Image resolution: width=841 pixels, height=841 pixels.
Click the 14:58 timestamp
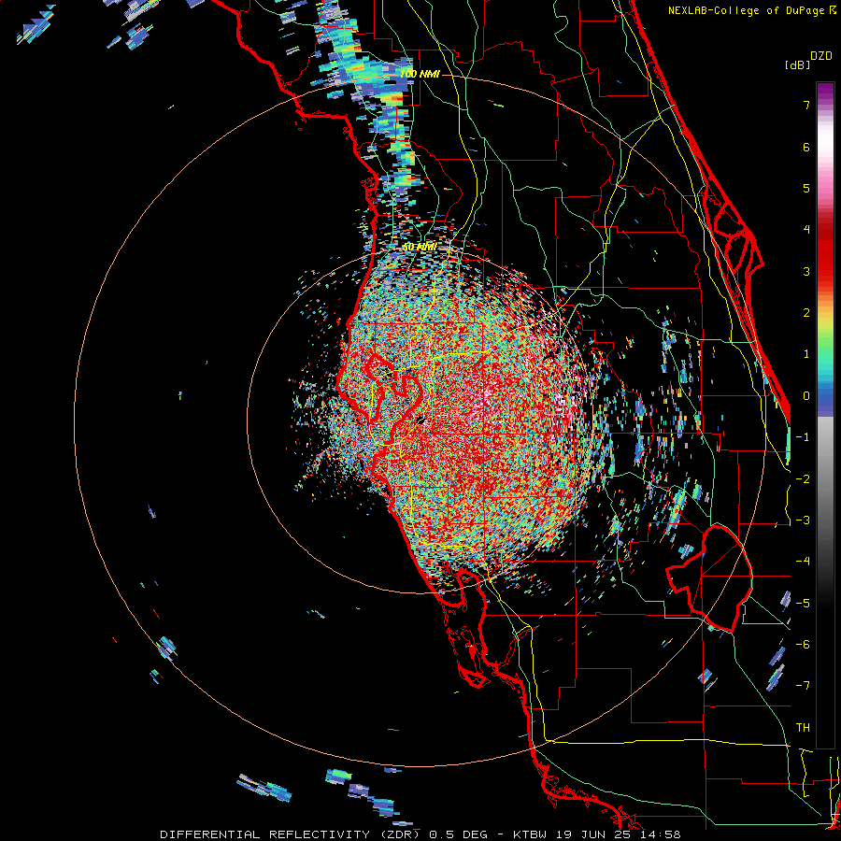click(659, 834)
